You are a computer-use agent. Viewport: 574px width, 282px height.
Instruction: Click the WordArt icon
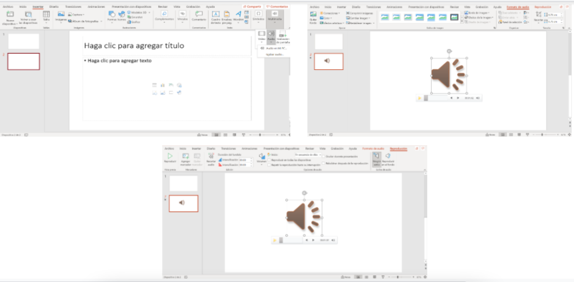point(238,14)
